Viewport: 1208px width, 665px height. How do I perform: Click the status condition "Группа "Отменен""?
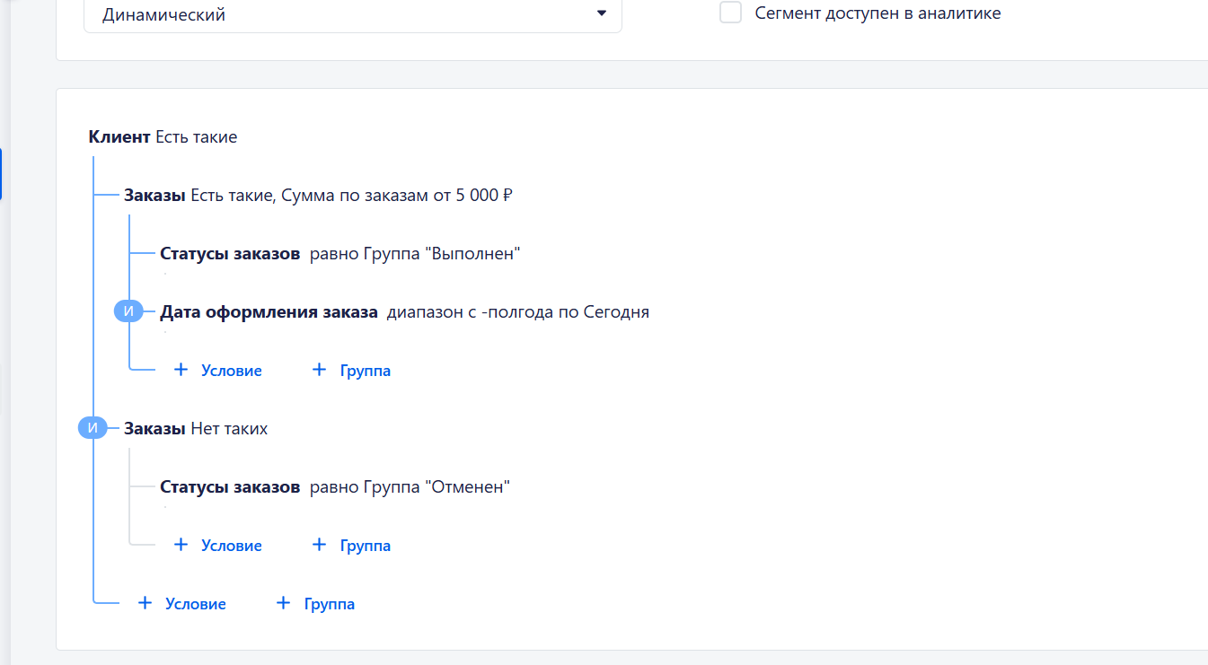(x=334, y=486)
